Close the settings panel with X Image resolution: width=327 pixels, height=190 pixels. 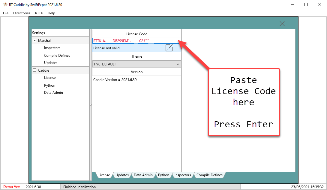282,24
